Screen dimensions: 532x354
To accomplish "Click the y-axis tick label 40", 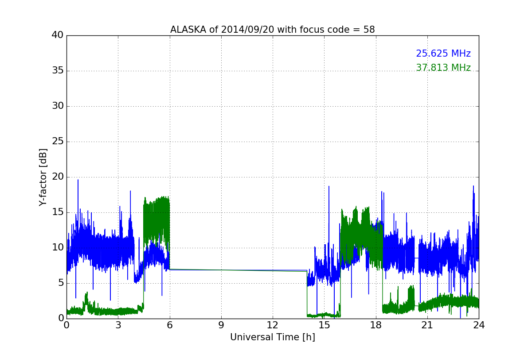I will [x=58, y=35].
